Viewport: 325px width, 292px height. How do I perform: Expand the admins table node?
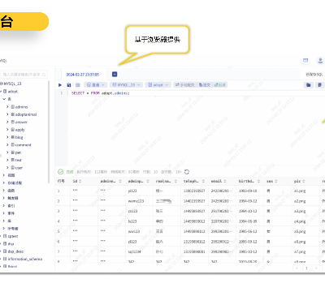click(7, 107)
